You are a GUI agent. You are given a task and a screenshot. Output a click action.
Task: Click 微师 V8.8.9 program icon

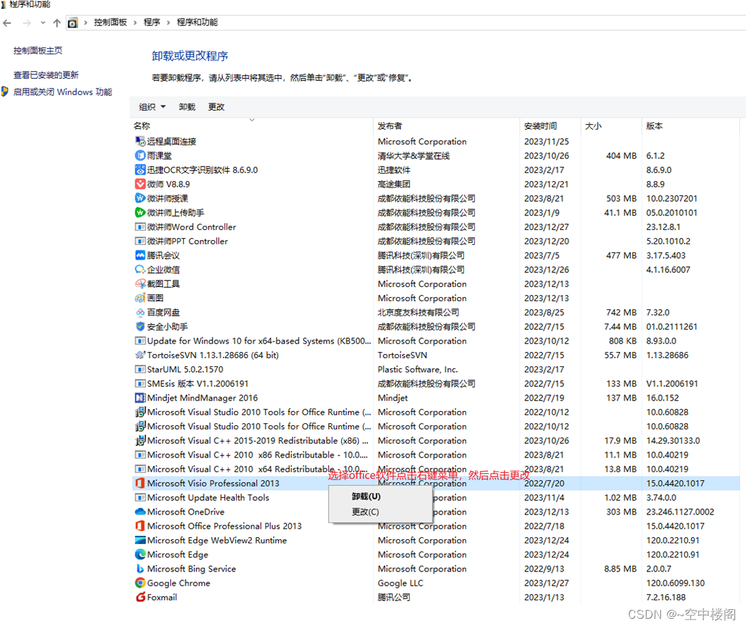[140, 184]
